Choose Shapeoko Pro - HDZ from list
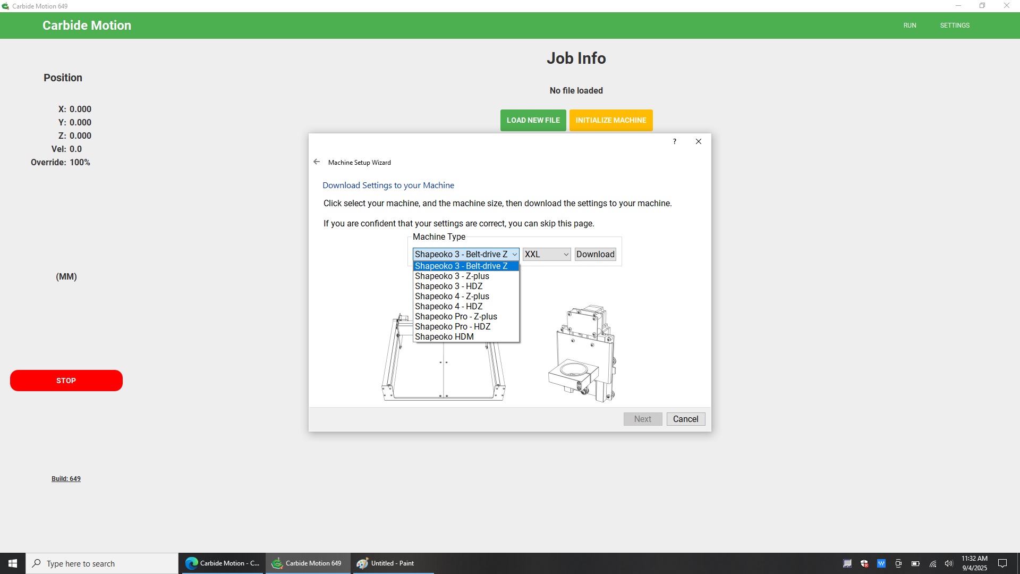The height and width of the screenshot is (574, 1020). click(452, 327)
